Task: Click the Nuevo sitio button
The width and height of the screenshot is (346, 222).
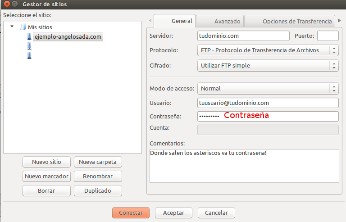Action: point(46,162)
